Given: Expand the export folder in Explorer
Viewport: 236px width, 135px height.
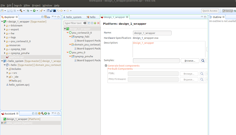Looking at the screenshot, I should point(4,30).
